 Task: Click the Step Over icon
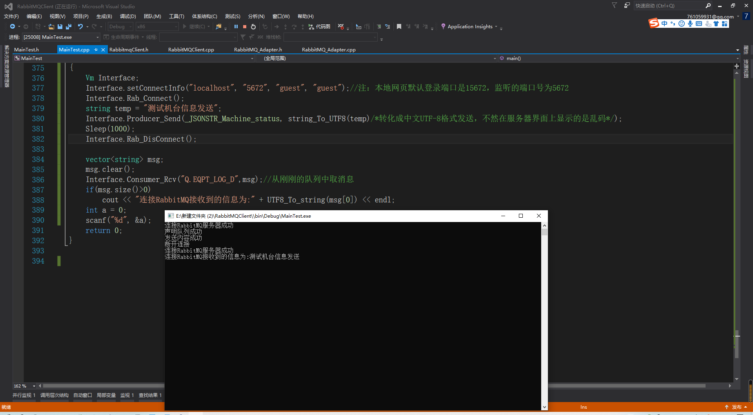pyautogui.click(x=294, y=27)
